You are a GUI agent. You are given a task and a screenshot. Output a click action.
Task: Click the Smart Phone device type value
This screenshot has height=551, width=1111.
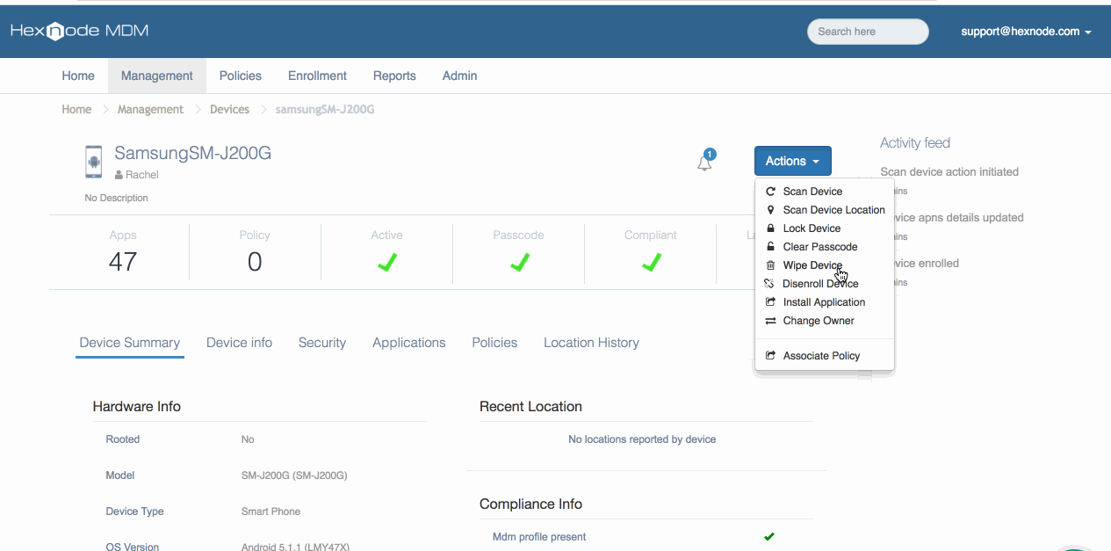[x=271, y=511]
